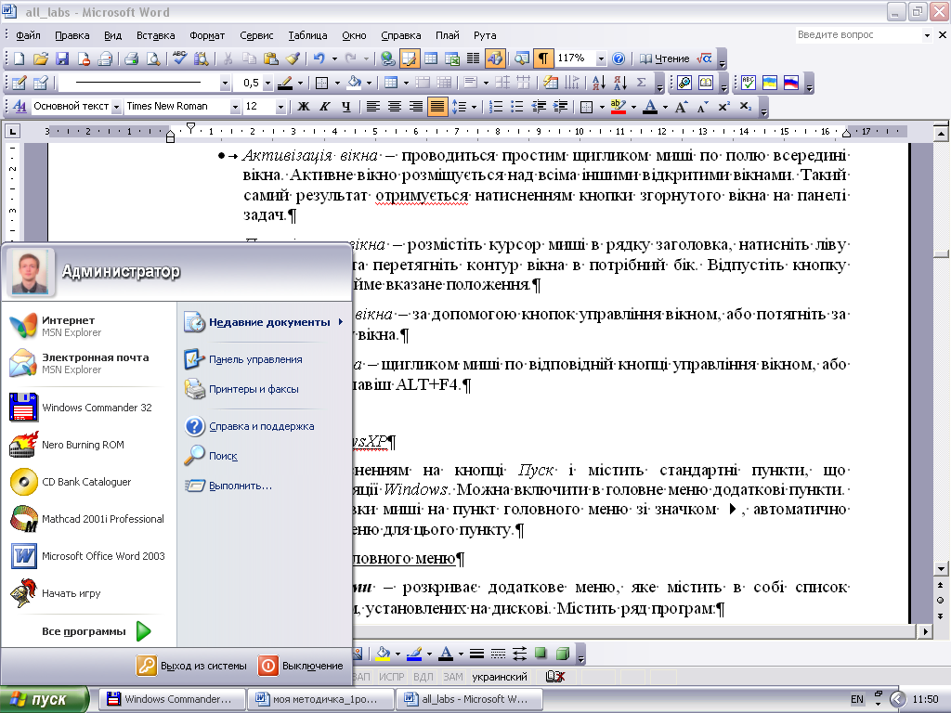Insert Excel worksheet icon
Image resolution: width=951 pixels, height=713 pixels.
coord(452,58)
